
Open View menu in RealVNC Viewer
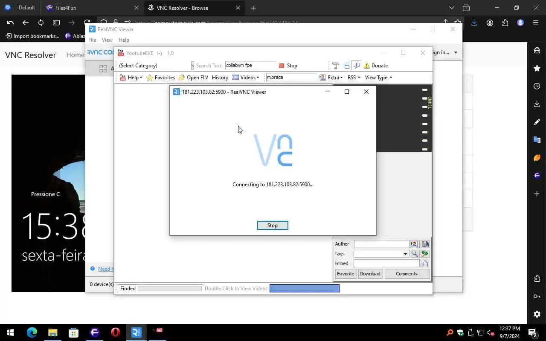107,40
